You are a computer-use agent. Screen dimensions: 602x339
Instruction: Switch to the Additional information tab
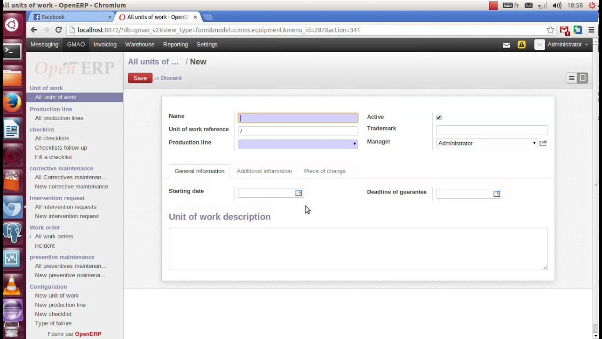[x=264, y=171]
